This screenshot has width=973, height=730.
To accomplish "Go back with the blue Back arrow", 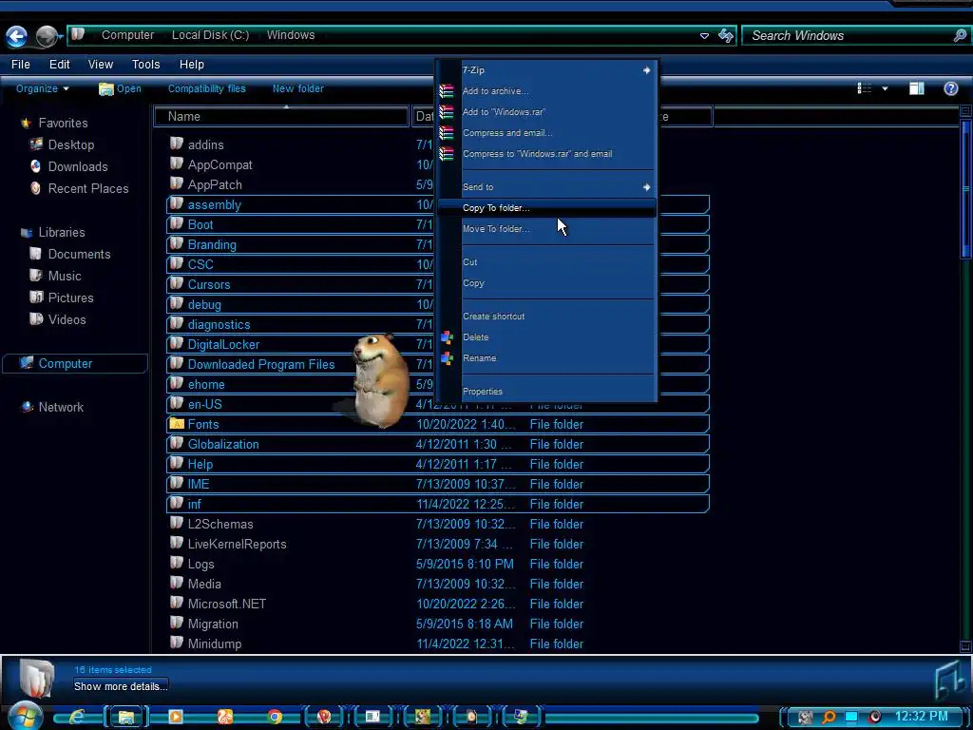I will click(x=17, y=37).
